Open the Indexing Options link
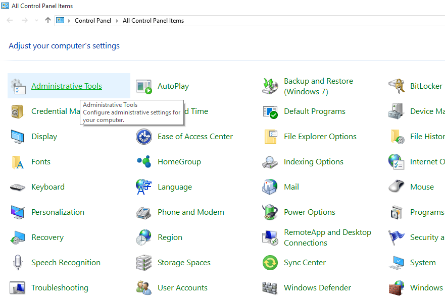445x302 pixels. click(314, 162)
